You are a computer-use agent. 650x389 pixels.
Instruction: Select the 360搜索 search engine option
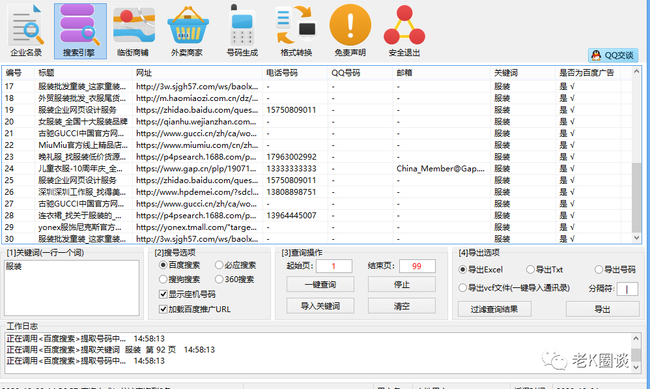coord(219,279)
